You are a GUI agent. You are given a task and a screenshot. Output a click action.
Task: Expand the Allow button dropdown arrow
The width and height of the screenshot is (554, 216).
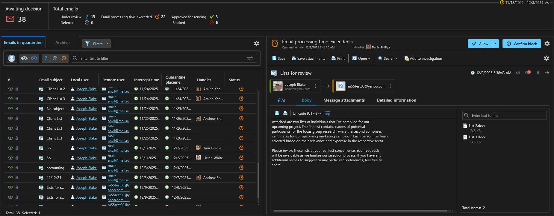point(496,44)
